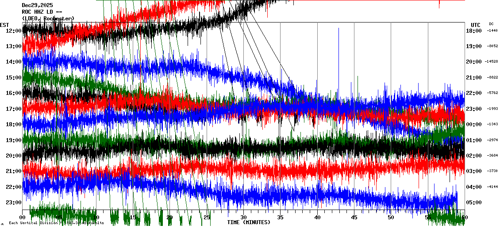Select the 00:00 UTC row label

pyautogui.click(x=473, y=124)
